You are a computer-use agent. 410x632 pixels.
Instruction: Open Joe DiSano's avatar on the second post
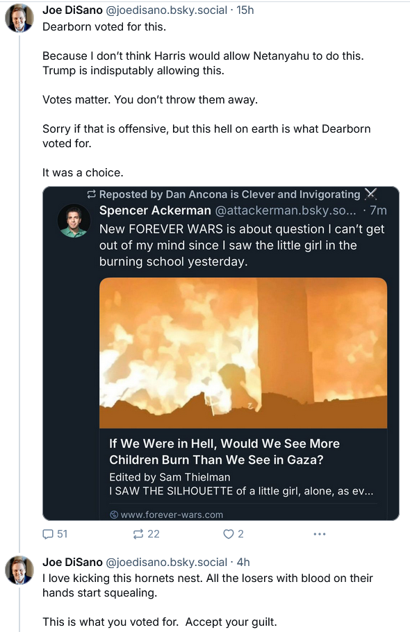pyautogui.click(x=19, y=570)
